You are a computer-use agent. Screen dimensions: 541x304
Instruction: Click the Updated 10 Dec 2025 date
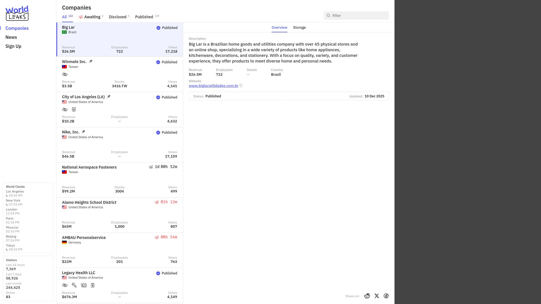tap(367, 96)
